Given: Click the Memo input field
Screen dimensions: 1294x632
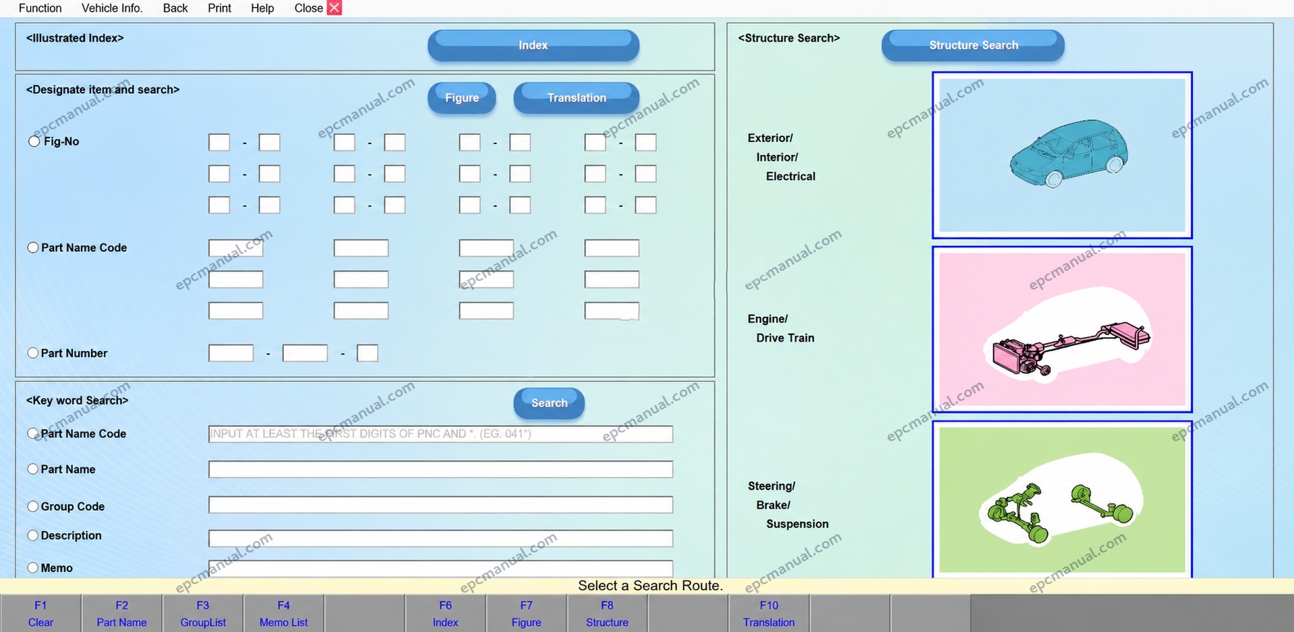Looking at the screenshot, I should click(441, 569).
